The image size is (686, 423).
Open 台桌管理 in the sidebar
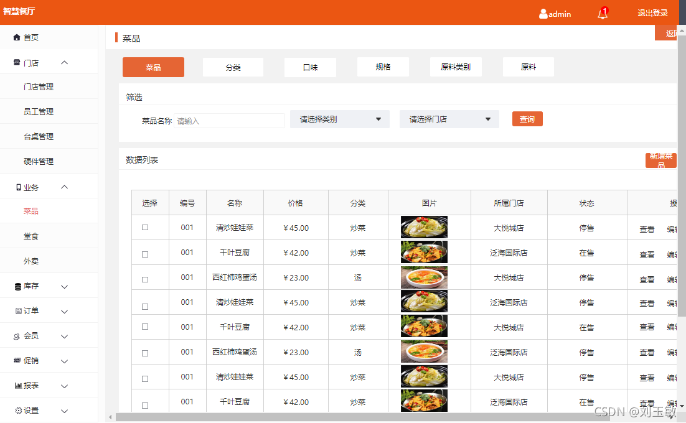pos(39,137)
